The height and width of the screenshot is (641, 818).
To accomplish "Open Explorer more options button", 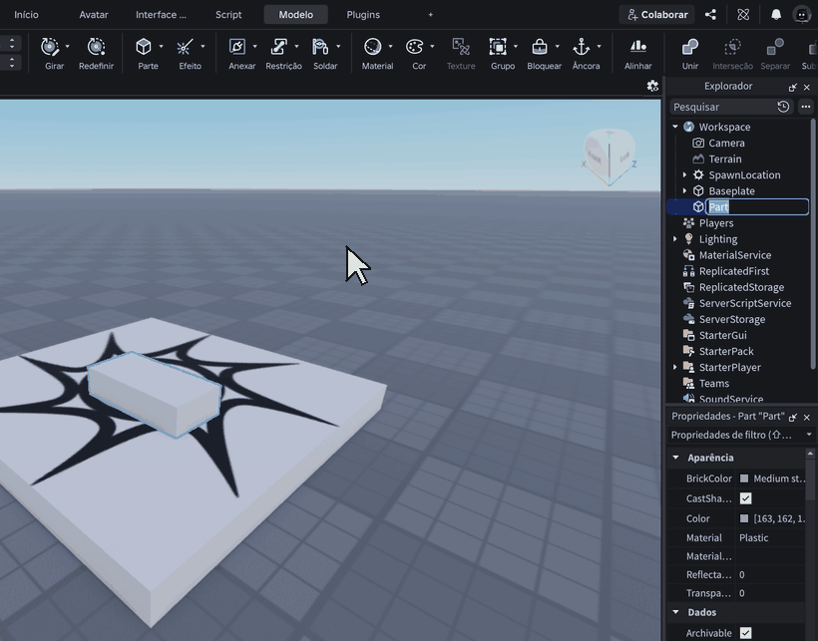I will [x=806, y=107].
